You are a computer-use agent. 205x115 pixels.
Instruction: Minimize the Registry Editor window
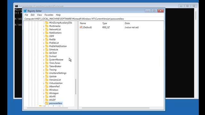(x=148, y=11)
